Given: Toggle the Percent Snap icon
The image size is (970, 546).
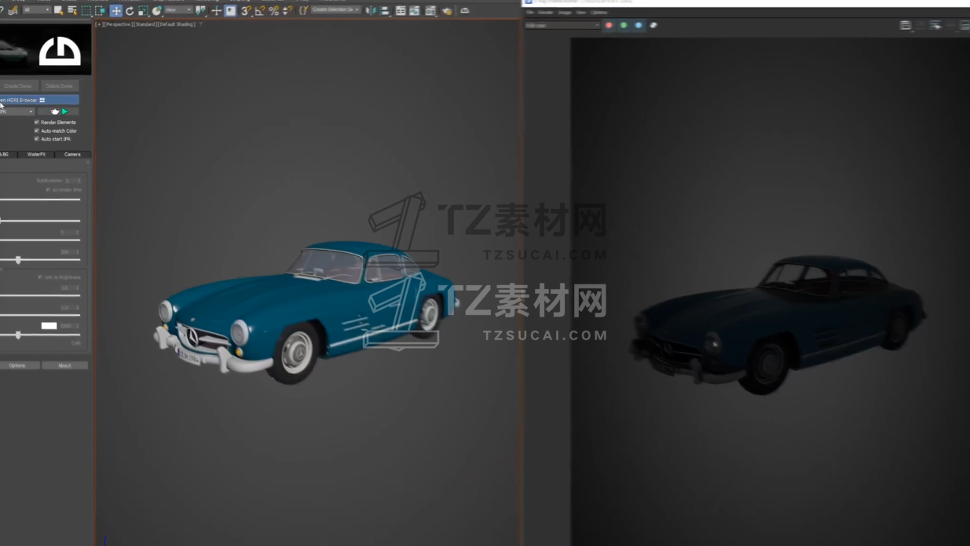Looking at the screenshot, I should coord(273,10).
